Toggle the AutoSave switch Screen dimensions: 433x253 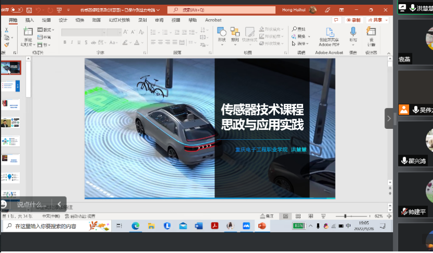click(16, 10)
